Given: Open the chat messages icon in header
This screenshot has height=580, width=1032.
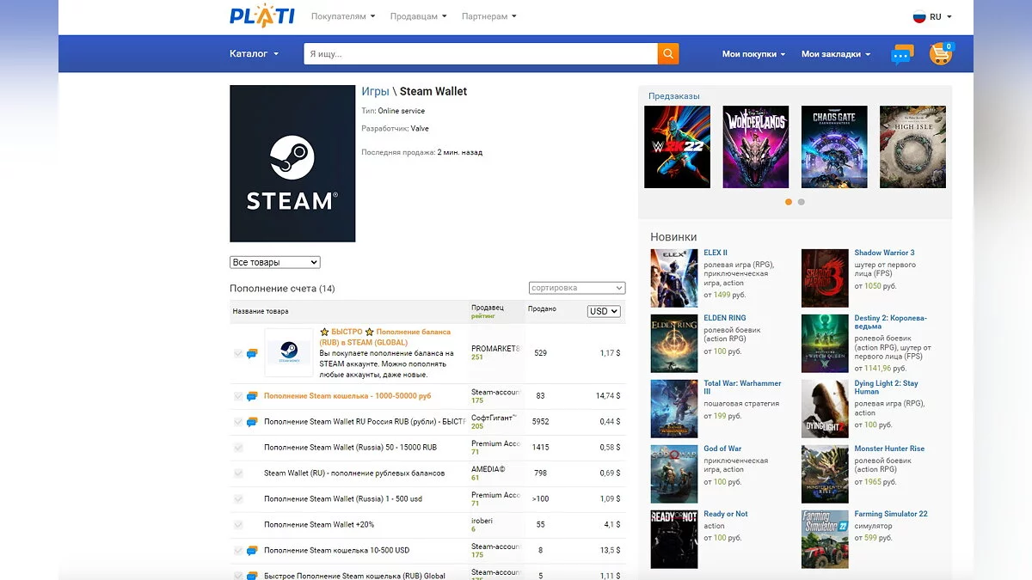Looking at the screenshot, I should click(x=901, y=55).
